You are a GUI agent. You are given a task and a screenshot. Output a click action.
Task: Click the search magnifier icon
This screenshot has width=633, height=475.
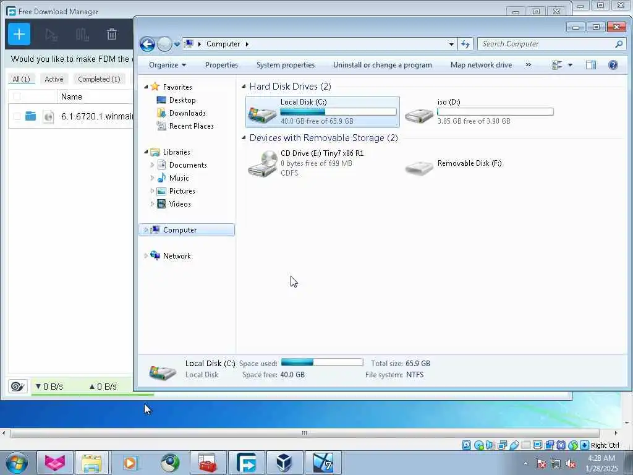tap(619, 44)
